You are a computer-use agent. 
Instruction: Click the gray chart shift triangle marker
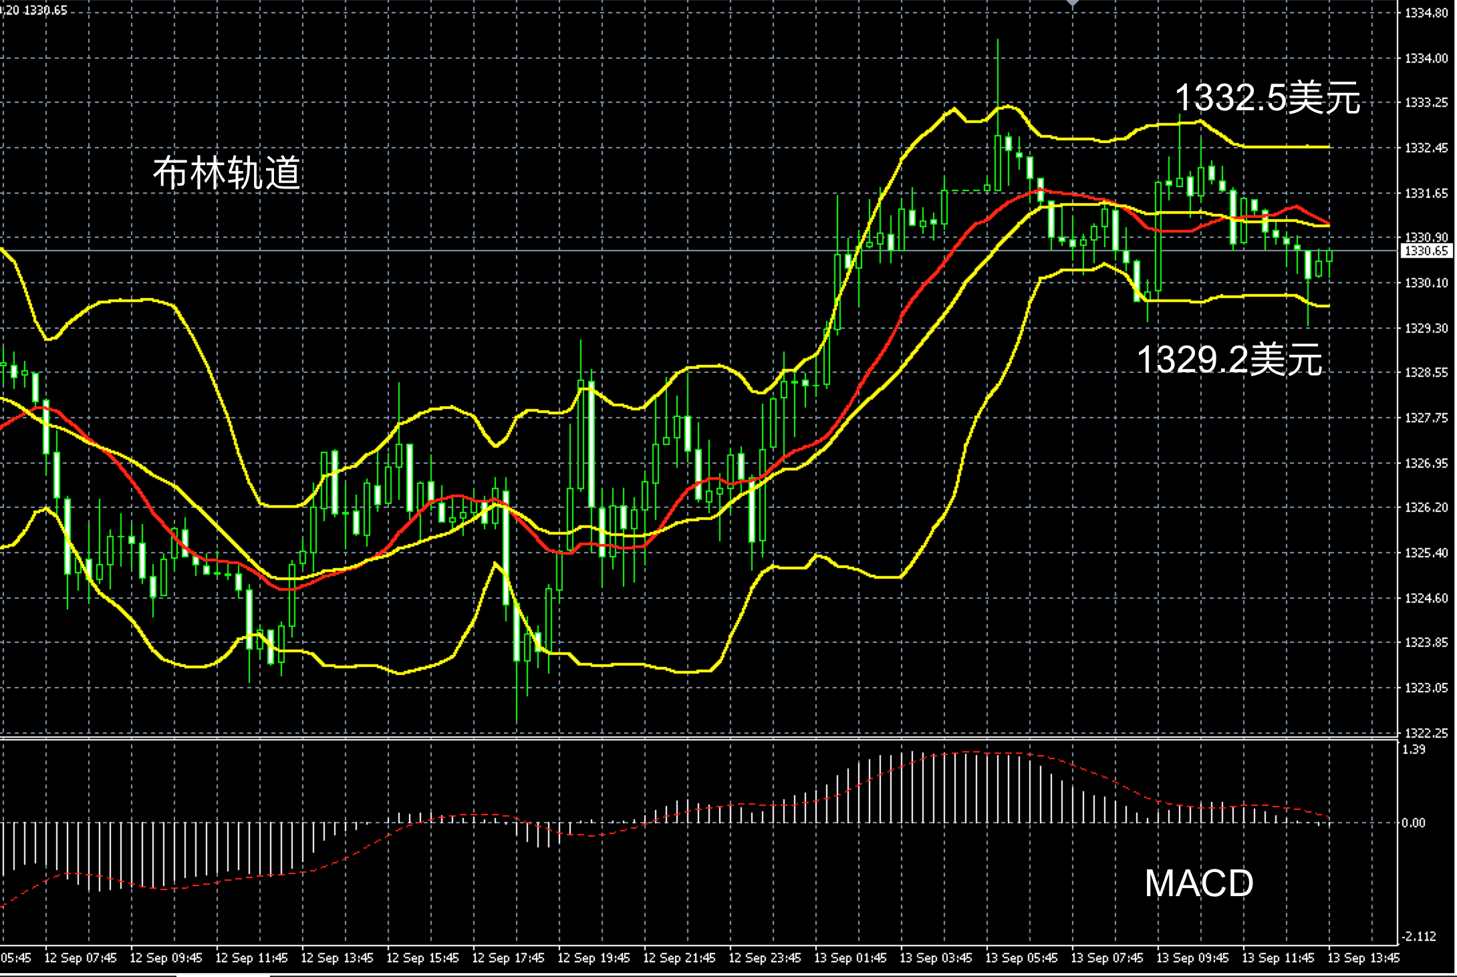coord(1073,4)
